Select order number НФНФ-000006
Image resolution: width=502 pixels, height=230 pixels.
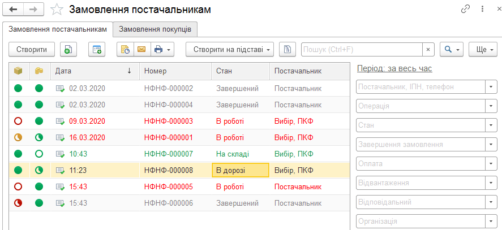coord(169,203)
